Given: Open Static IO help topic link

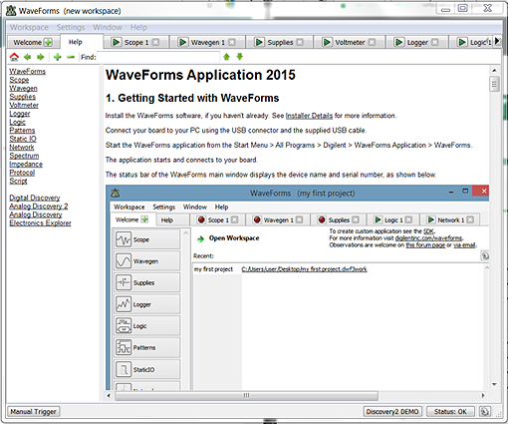Looking at the screenshot, I should click(23, 139).
